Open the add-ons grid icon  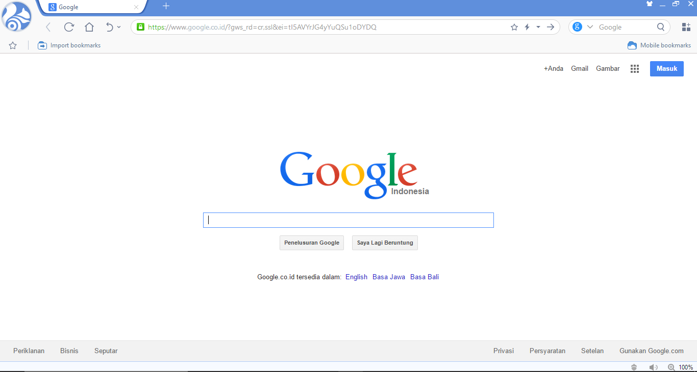(x=686, y=27)
